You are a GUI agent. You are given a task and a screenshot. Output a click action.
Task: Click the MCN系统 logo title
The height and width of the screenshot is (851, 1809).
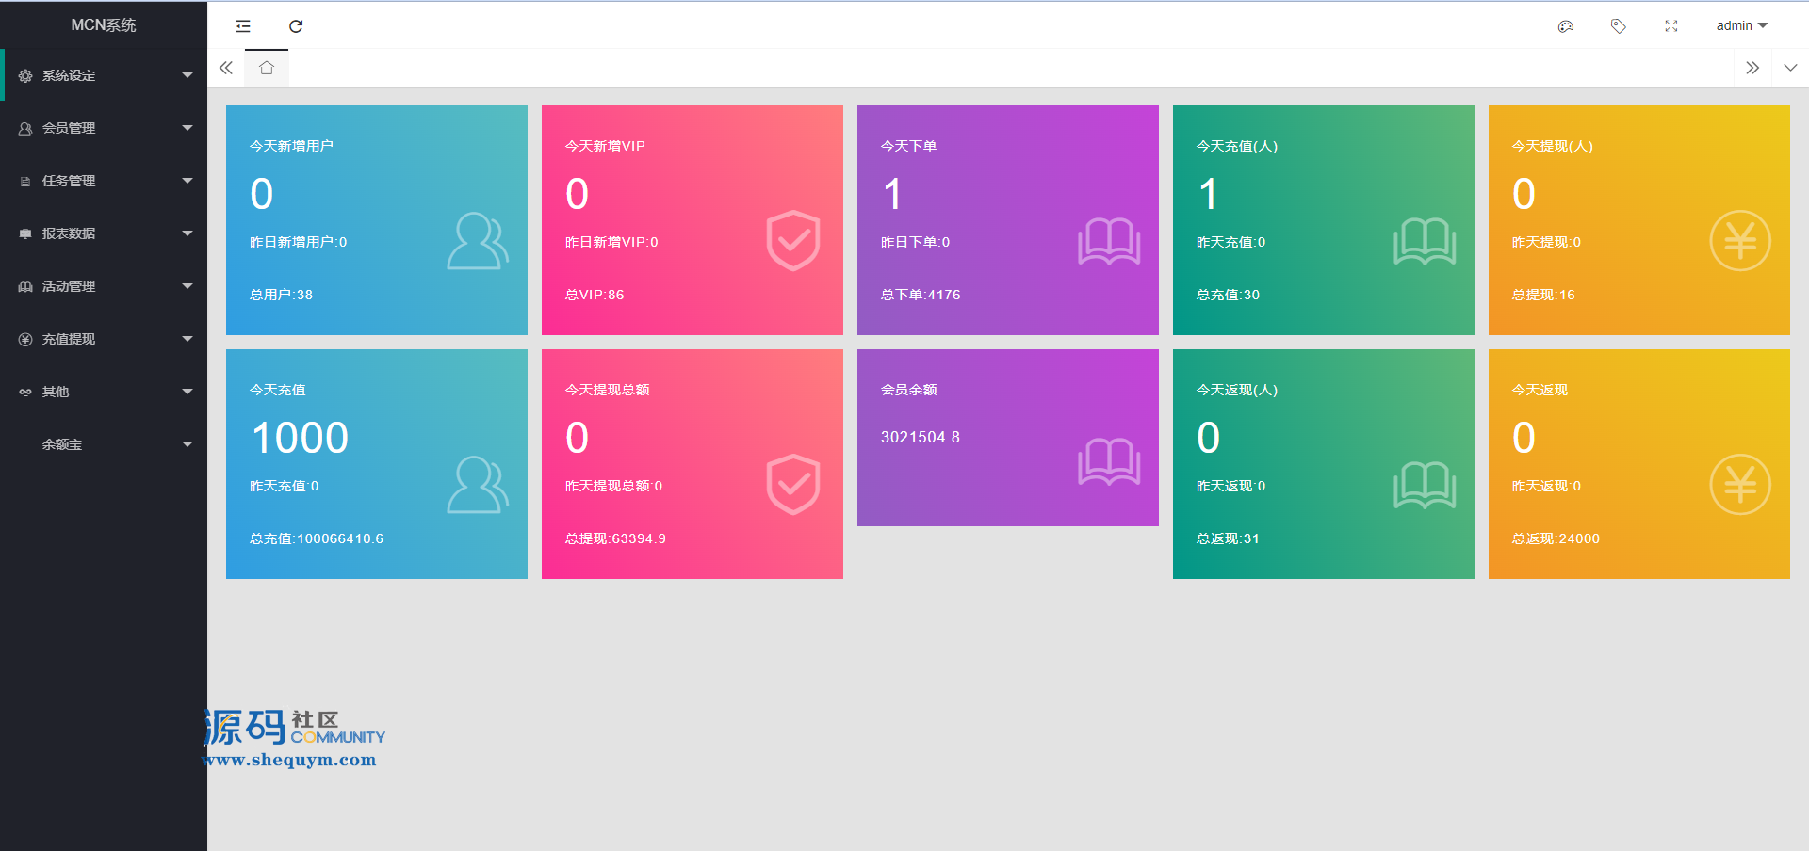coord(104,25)
